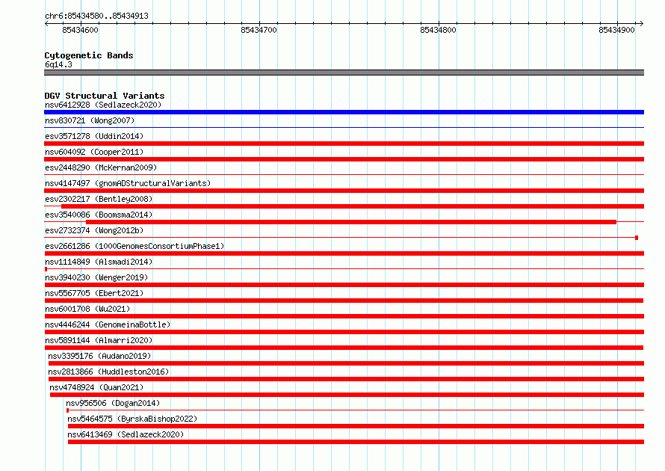Viewport: 665px width, 471px height.
Task: Click the nsv956506 (Dogan2014) label
Action: pos(113,403)
